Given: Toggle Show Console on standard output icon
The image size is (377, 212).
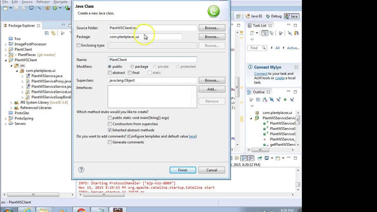Looking at the screenshot, I should pyautogui.click(x=244, y=158).
